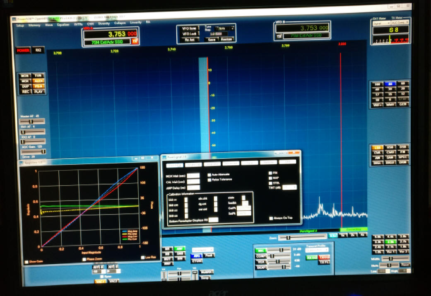
Task: Click the filter Reset button
Action: coord(405,265)
